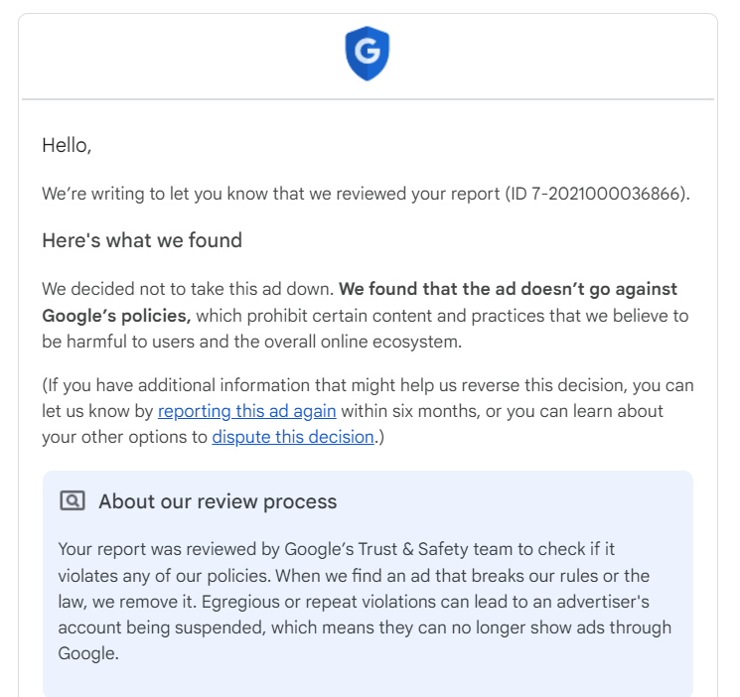Click the "Here's what we found" heading
The image size is (740, 697).
142,240
